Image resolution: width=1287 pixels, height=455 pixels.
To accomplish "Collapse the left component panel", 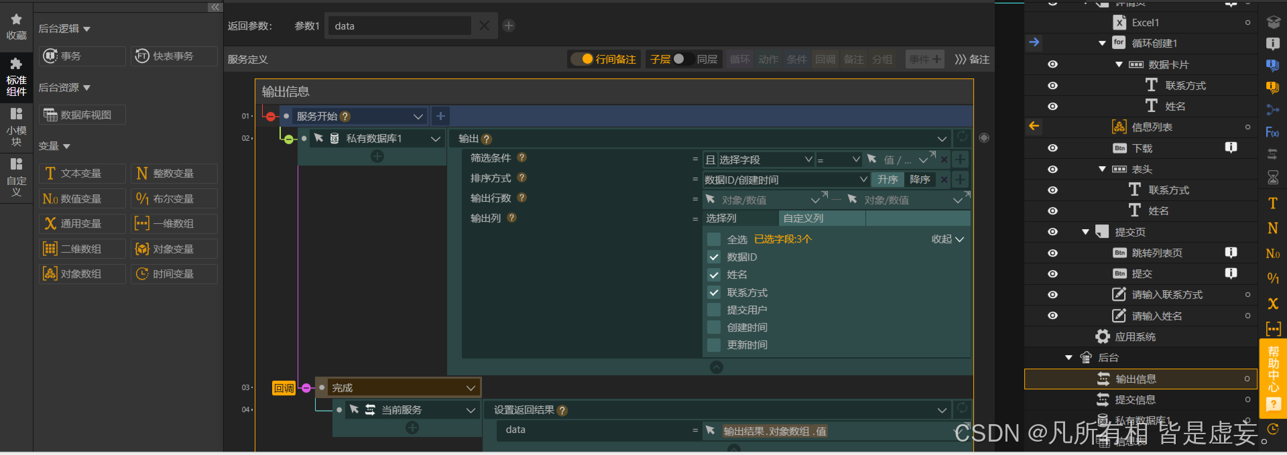I will 214,7.
